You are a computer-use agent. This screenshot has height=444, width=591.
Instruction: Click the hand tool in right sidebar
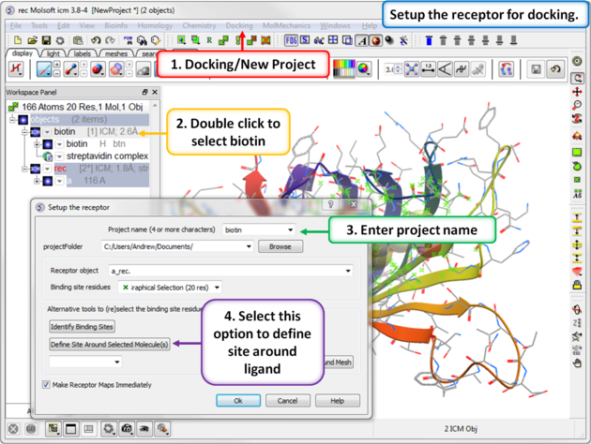[x=577, y=363]
